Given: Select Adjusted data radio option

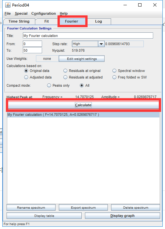Looking at the screenshot, I should click(x=26, y=77).
